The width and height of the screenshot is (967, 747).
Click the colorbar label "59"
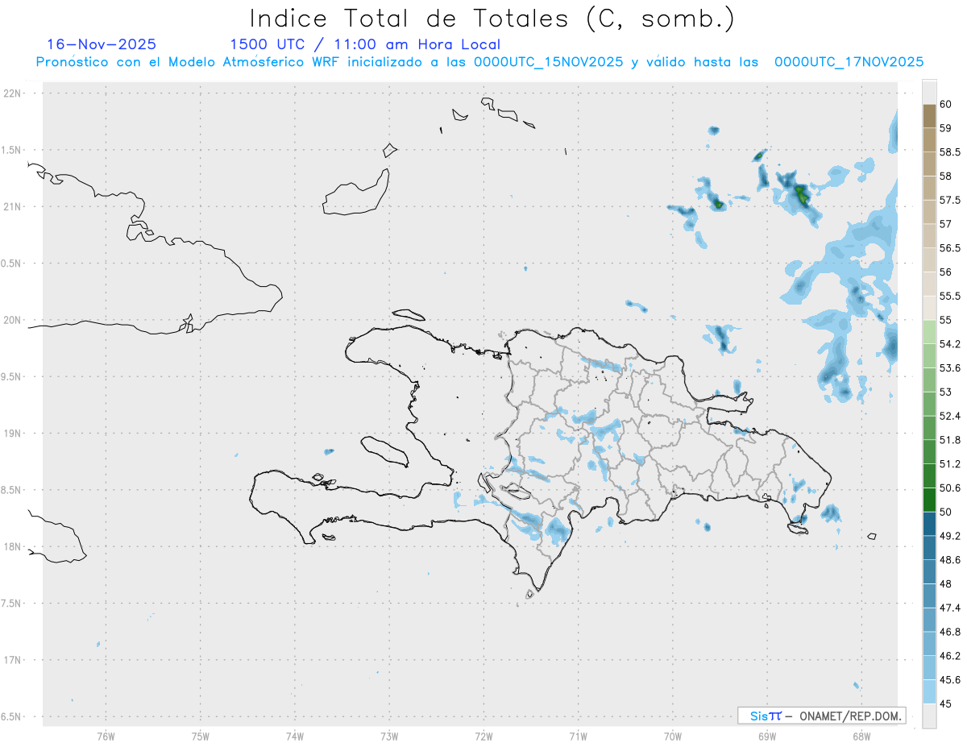pos(945,128)
